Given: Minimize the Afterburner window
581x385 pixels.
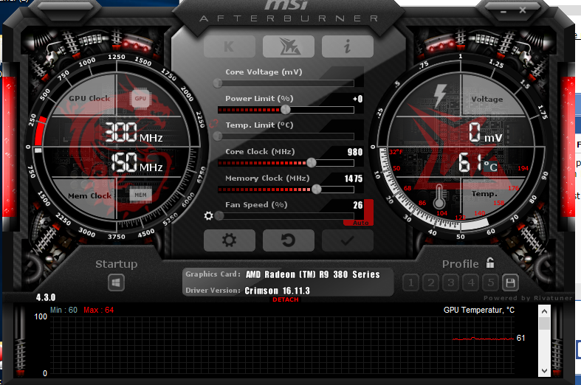Looking at the screenshot, I should coord(503,12).
